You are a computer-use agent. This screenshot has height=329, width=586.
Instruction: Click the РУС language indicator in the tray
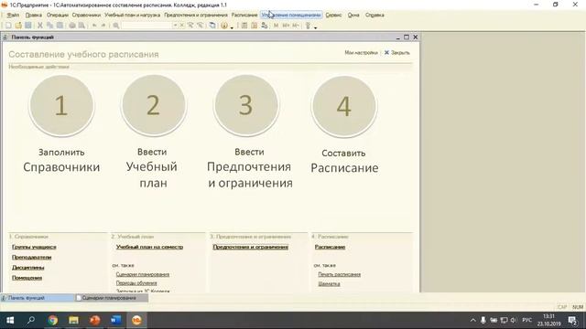[x=527, y=320]
